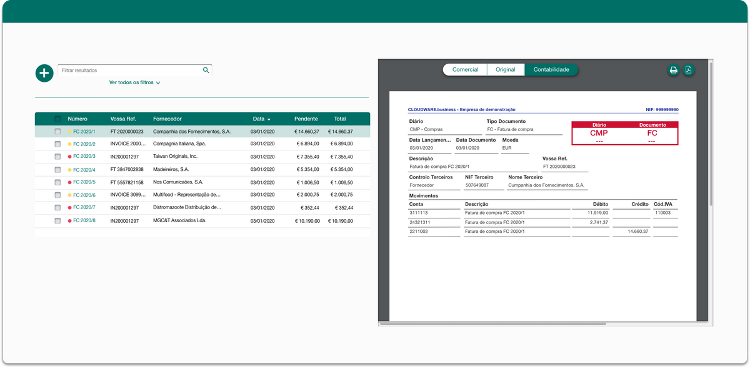The image size is (750, 367).
Task: Open the FC 2020/7 document link
Action: click(84, 208)
